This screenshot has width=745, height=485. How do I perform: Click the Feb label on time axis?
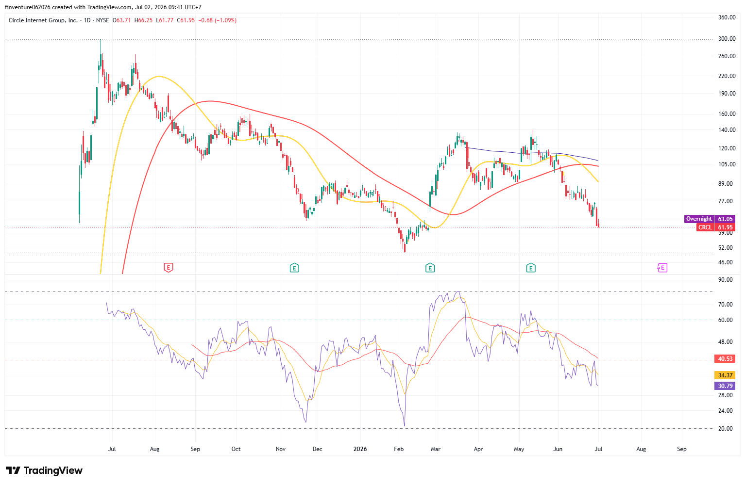399,449
